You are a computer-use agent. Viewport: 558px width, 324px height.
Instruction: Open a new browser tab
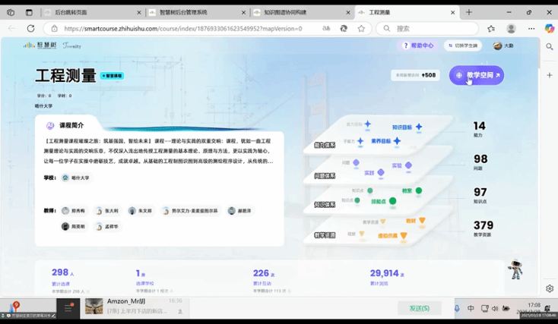469,12
